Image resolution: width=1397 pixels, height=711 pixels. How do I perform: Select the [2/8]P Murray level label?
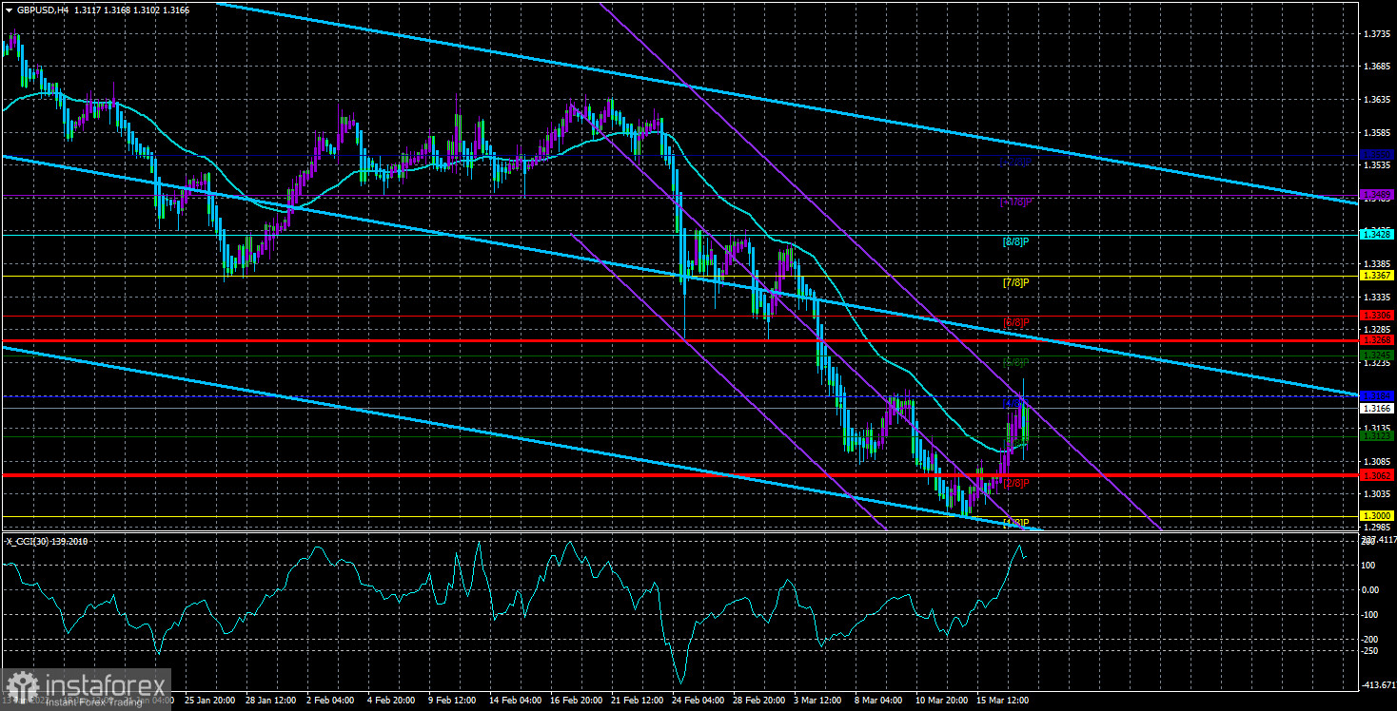click(x=1016, y=483)
